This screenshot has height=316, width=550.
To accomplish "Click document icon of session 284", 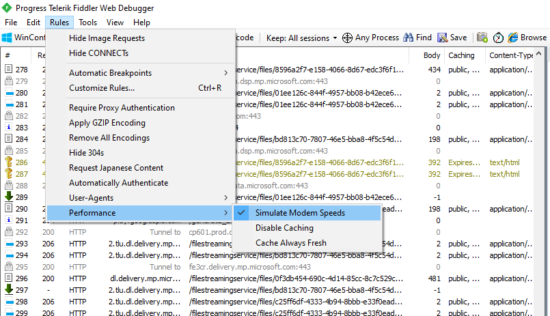I will (9, 139).
